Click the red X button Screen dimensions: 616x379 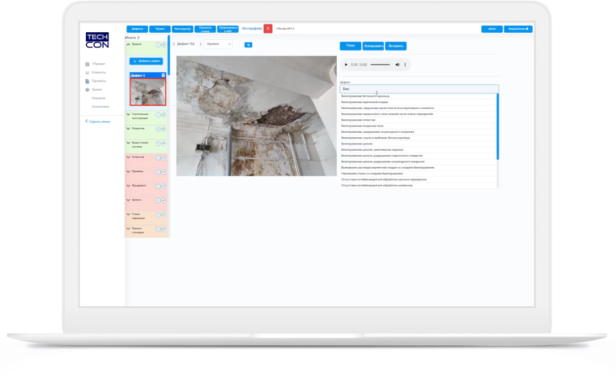pos(268,28)
